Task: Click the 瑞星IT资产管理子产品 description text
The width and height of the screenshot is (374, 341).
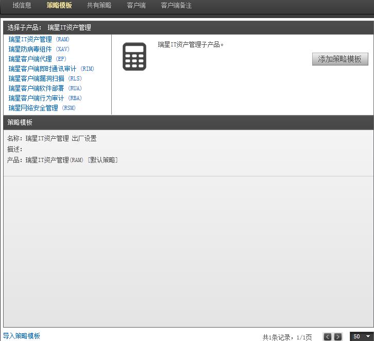Action: (x=191, y=44)
